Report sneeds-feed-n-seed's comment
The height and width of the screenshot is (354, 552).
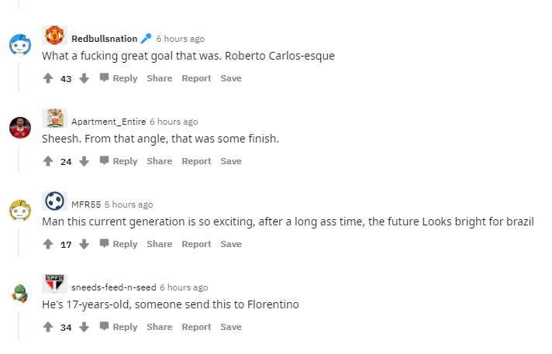pyautogui.click(x=196, y=327)
